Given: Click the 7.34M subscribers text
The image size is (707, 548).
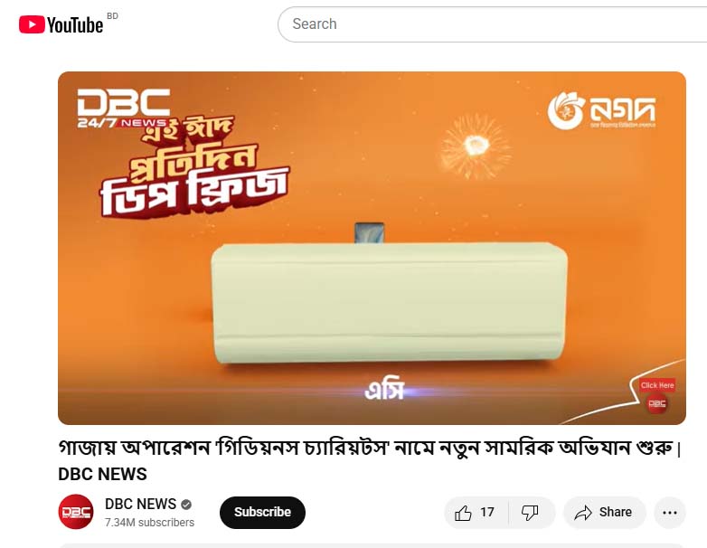Looking at the screenshot, I should pyautogui.click(x=150, y=523).
